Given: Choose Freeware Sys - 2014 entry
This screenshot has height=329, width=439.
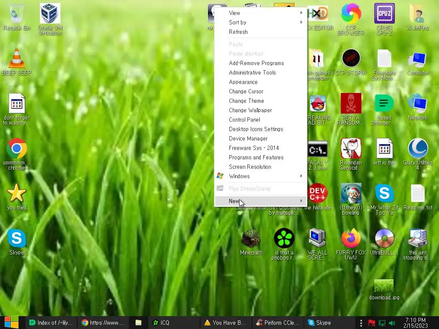Looking at the screenshot, I should [x=261, y=148].
